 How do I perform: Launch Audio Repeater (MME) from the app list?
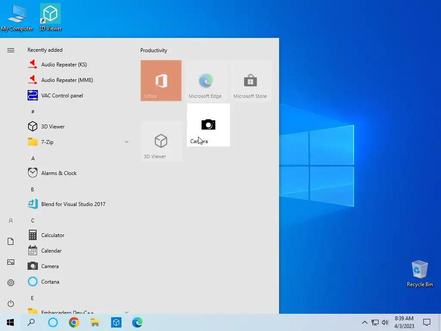point(78,80)
